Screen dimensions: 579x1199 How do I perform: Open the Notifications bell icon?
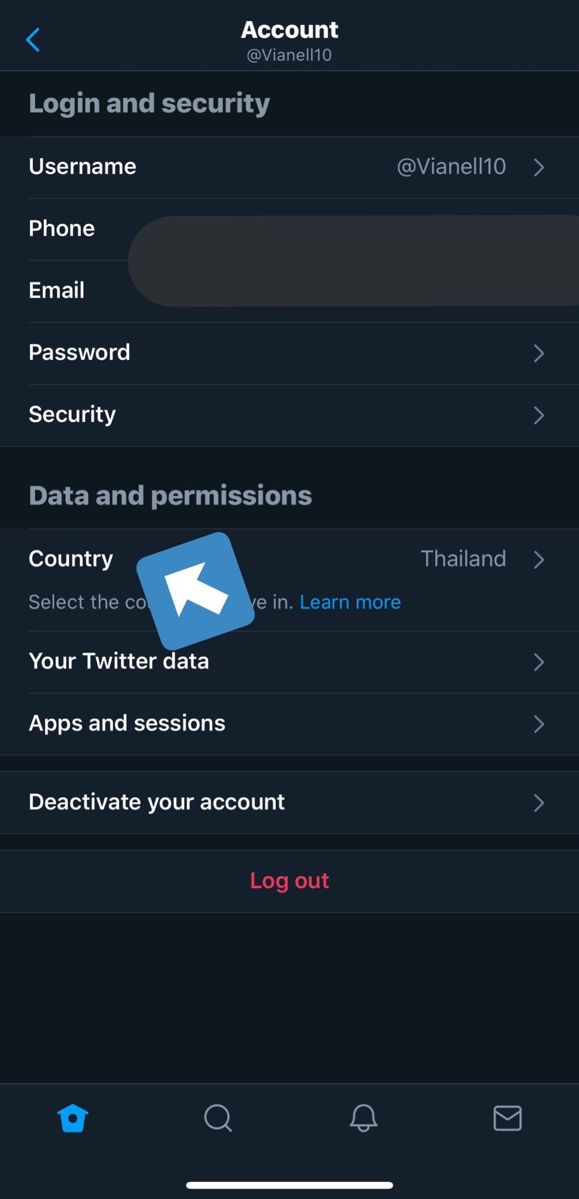(363, 1118)
